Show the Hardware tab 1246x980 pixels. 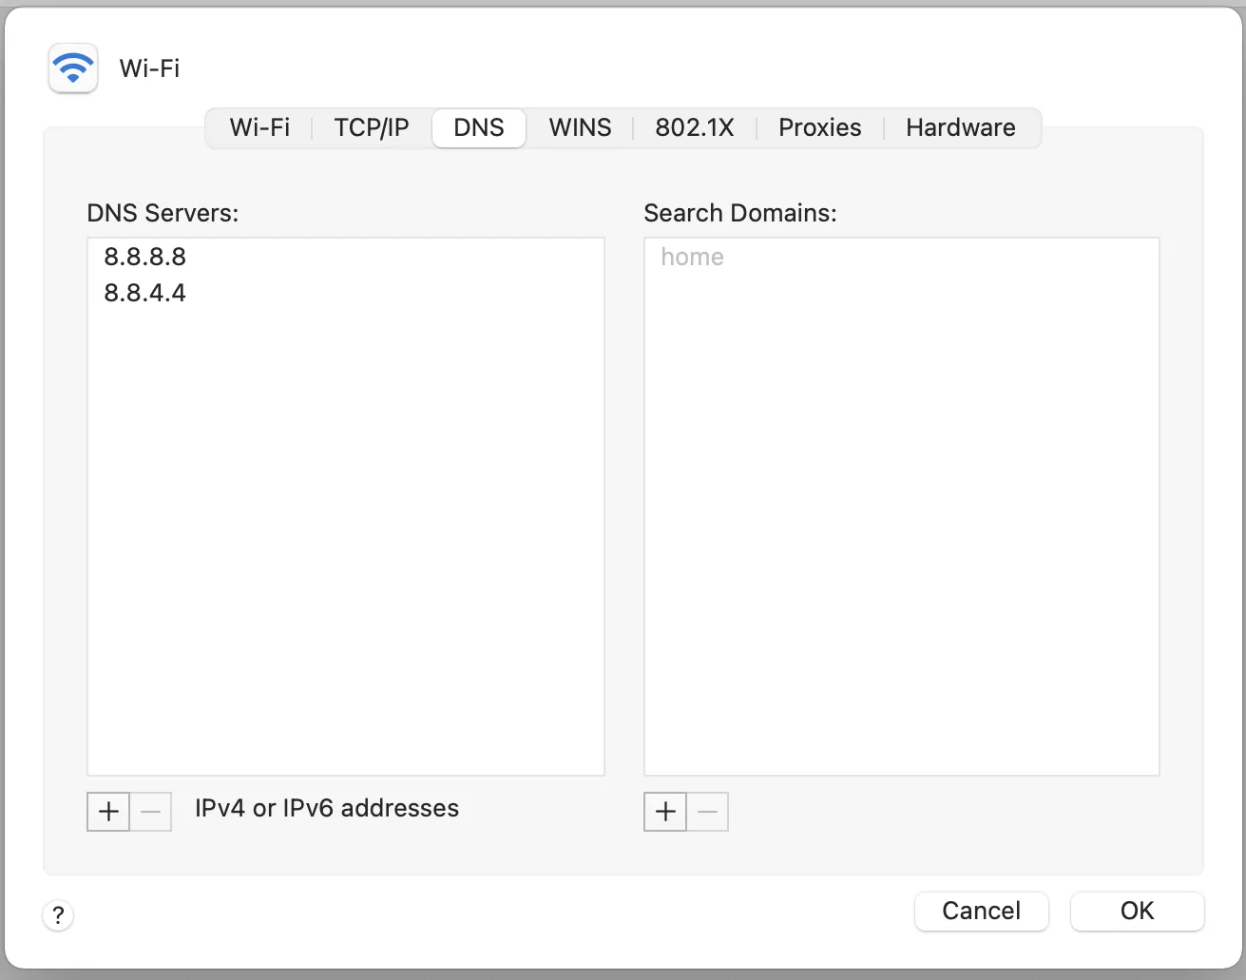961,128
